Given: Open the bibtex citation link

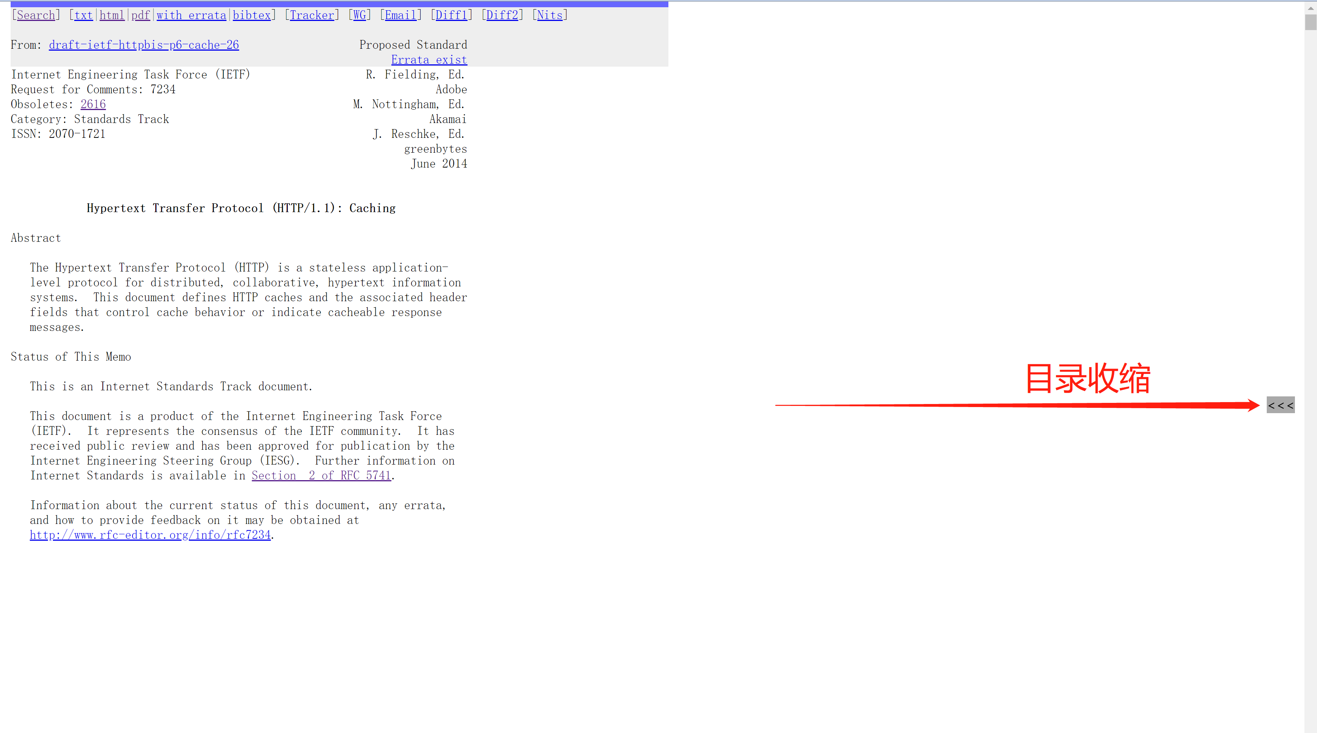Looking at the screenshot, I should (252, 15).
